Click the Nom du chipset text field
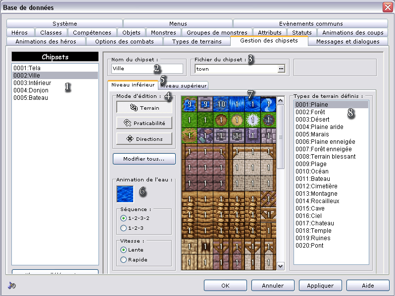Image resolution: width=395 pixels, height=296 pixels. point(146,69)
